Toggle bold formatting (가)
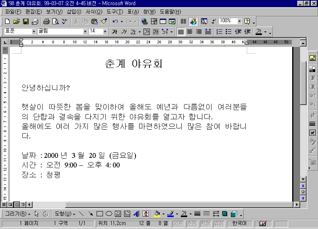318x229 pixels. point(114,32)
